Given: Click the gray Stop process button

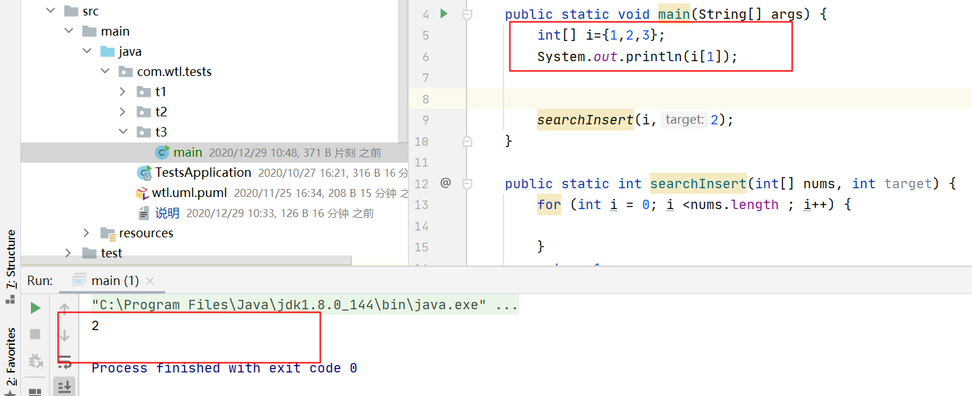Looking at the screenshot, I should click(x=35, y=334).
